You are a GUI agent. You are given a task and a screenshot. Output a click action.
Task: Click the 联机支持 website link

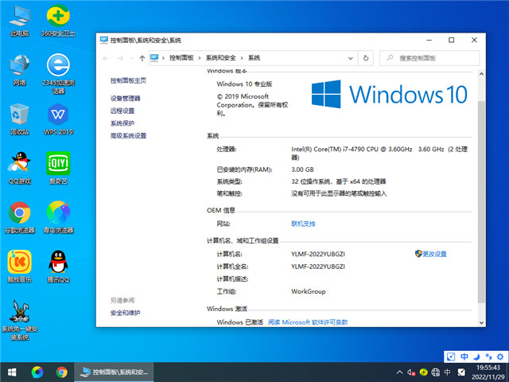click(x=303, y=224)
